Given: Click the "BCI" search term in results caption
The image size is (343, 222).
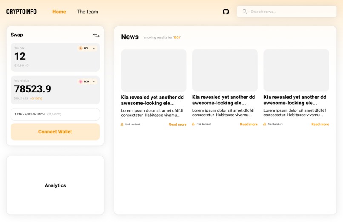Looking at the screenshot, I should (x=177, y=37).
